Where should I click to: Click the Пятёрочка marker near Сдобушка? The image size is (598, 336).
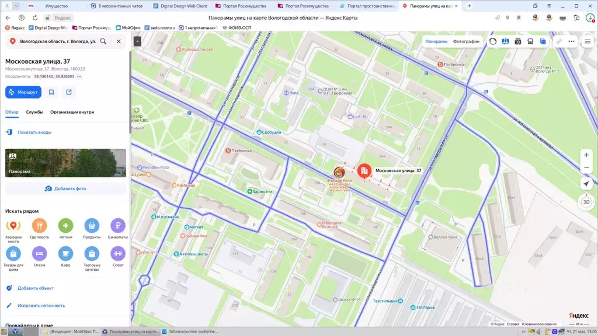tap(228, 150)
